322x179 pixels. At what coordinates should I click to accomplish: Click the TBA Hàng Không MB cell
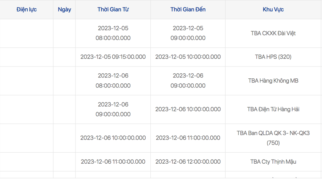pyautogui.click(x=273, y=81)
